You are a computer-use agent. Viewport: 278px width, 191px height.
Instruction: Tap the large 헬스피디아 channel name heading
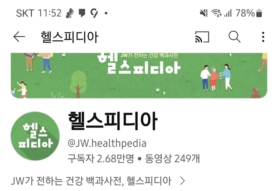click(x=113, y=121)
